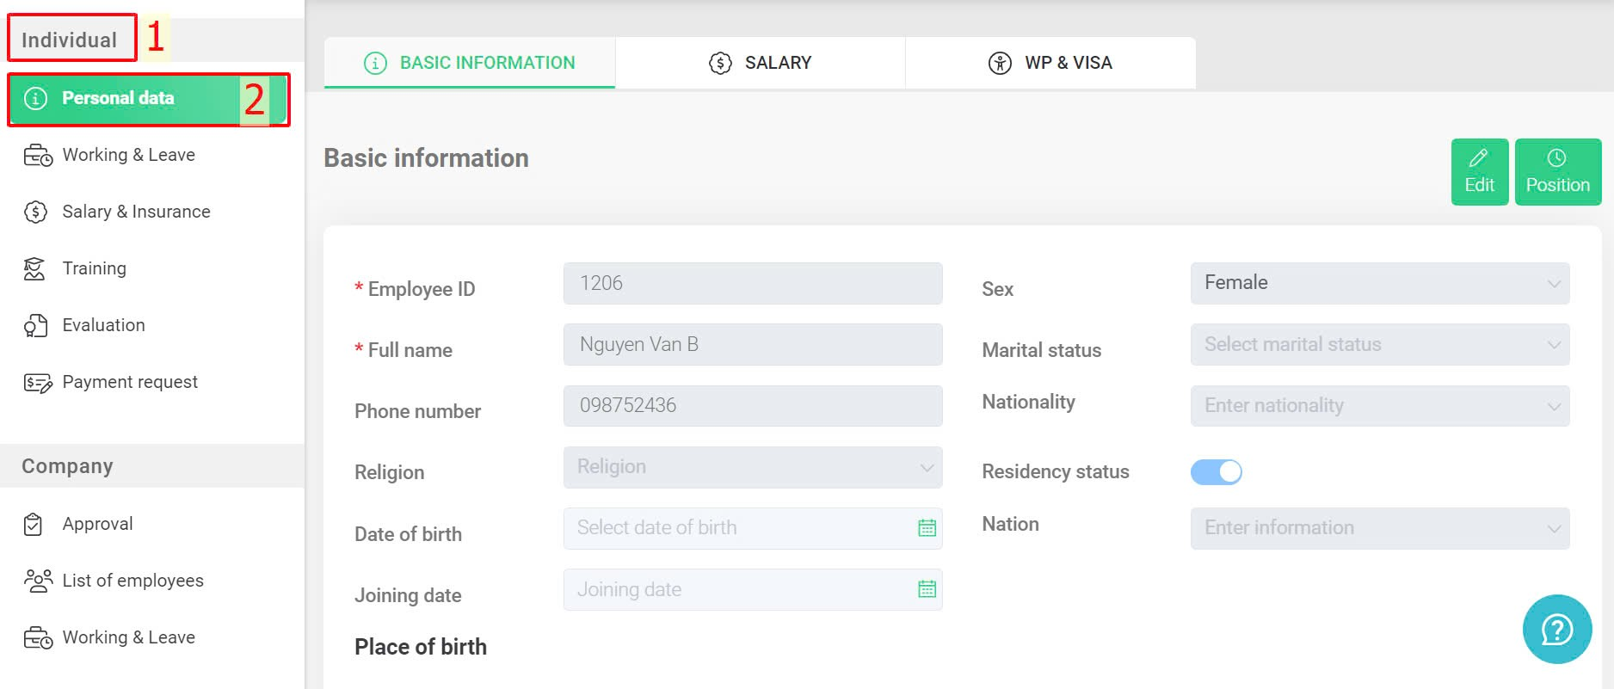Screen dimensions: 1614x689
Task: Switch to the WP & VISA tab
Action: coord(1050,63)
